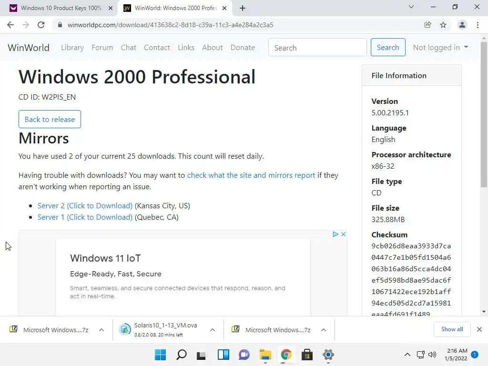Click the volume speaker tray icon
This screenshot has width=488, height=366.
tap(432, 355)
